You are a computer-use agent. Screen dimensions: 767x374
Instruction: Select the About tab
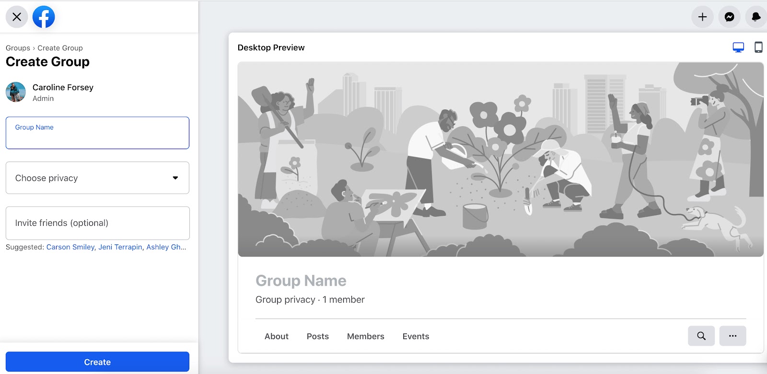point(277,336)
